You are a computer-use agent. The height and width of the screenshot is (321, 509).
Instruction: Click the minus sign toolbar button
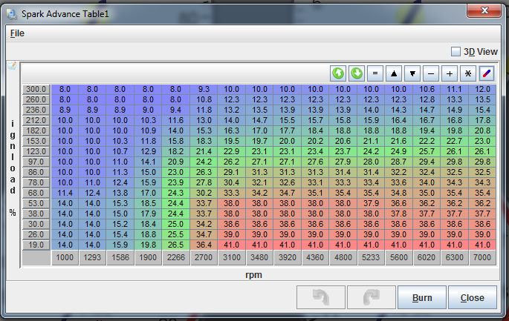(431, 73)
